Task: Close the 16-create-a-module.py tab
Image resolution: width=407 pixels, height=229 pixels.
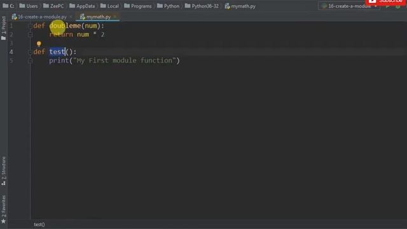Action: [x=71, y=17]
